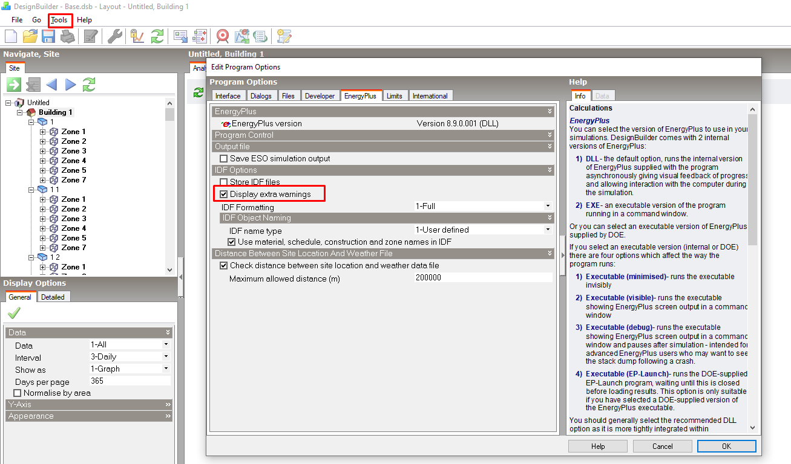Click the Help button in the dialog
The image size is (791, 464).
(598, 446)
